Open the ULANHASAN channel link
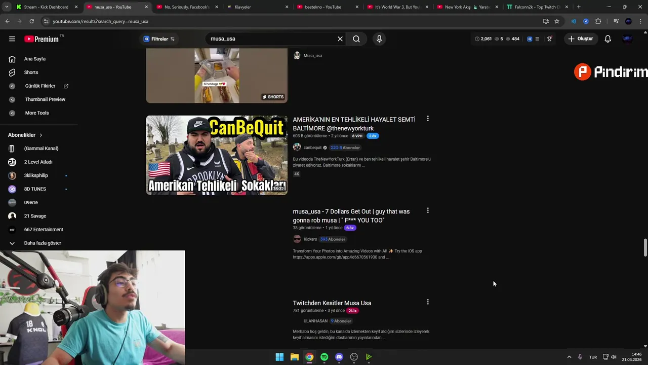 pos(315,321)
